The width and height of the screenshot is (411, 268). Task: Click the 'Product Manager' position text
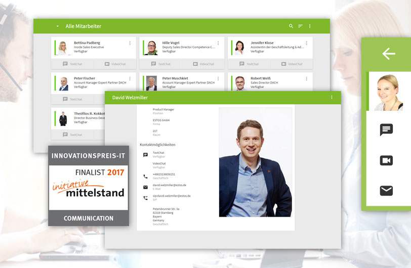[163, 110]
